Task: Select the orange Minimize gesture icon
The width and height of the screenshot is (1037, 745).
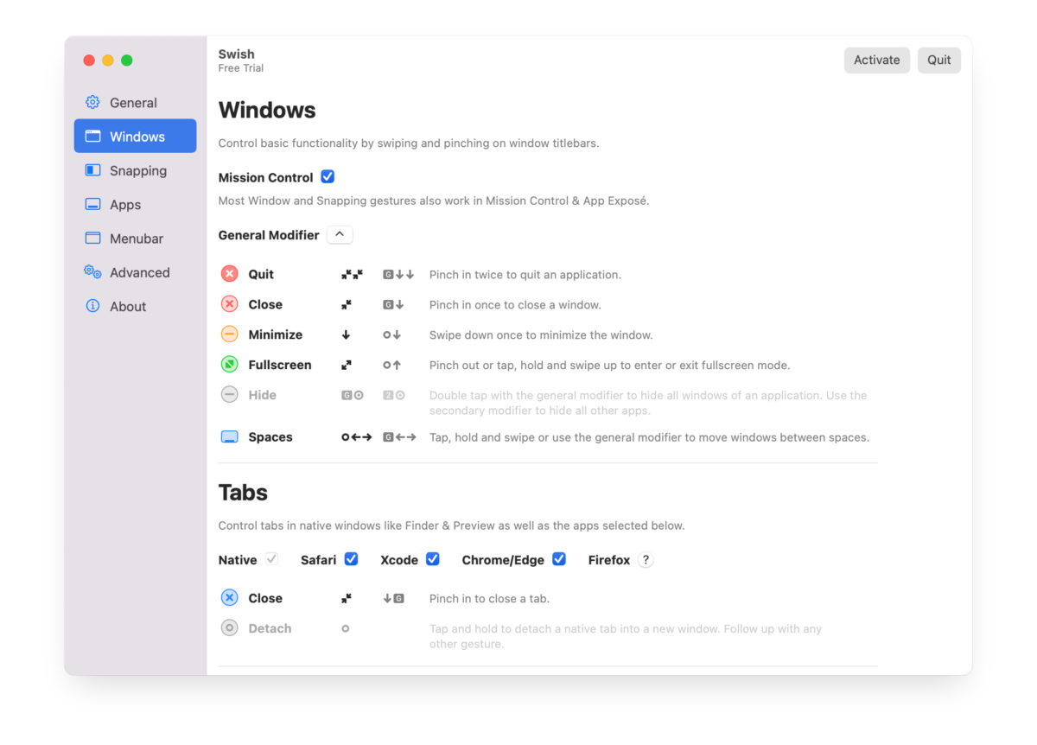Action: click(229, 334)
